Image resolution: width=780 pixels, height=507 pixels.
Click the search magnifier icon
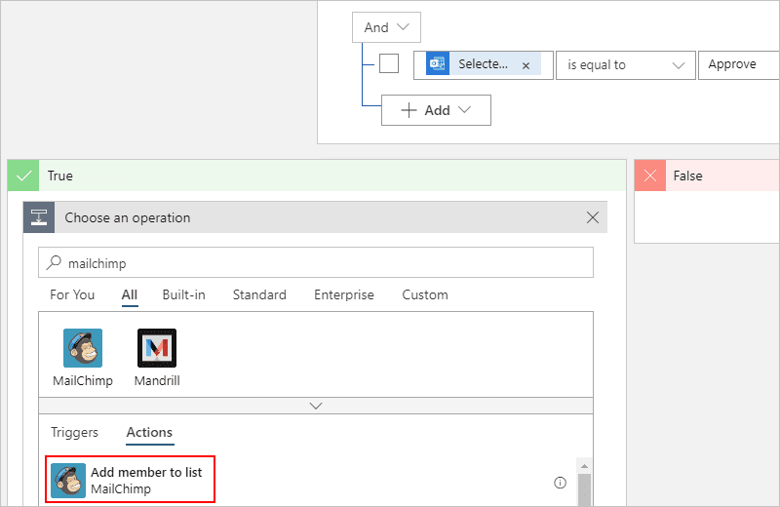54,262
